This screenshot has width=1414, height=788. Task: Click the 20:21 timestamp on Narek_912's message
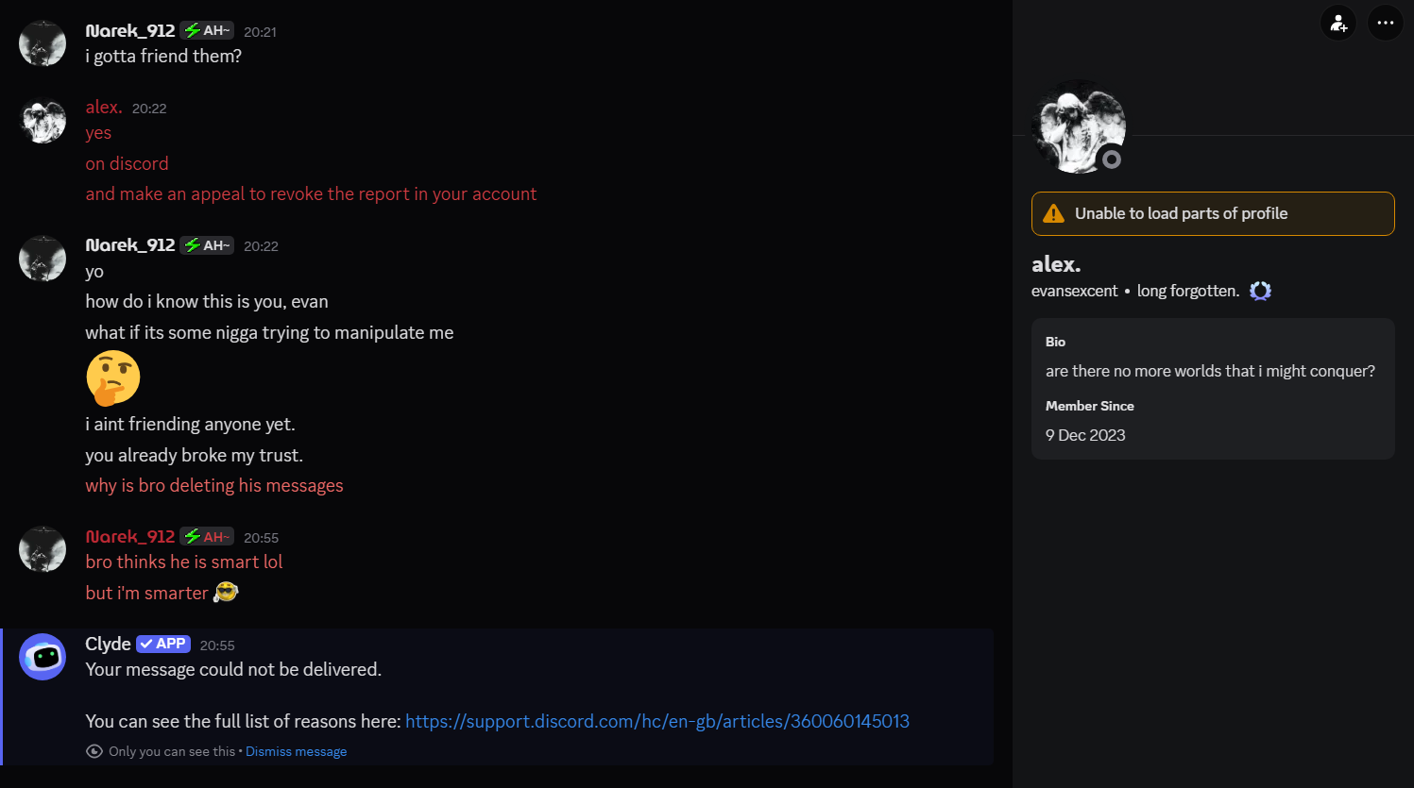coord(259,31)
